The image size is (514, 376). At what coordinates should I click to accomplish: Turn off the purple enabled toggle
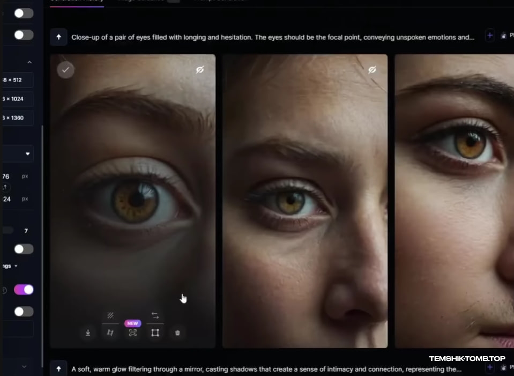click(24, 290)
